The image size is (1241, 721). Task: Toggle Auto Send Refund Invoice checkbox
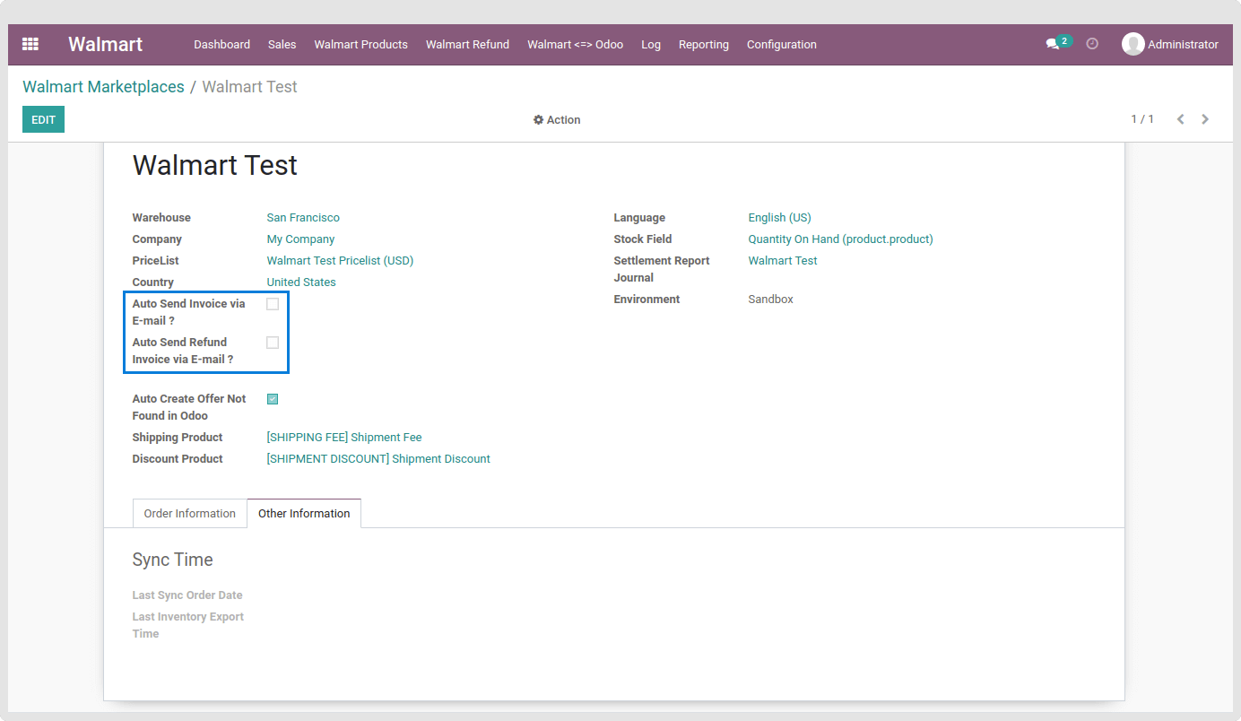pyautogui.click(x=273, y=343)
